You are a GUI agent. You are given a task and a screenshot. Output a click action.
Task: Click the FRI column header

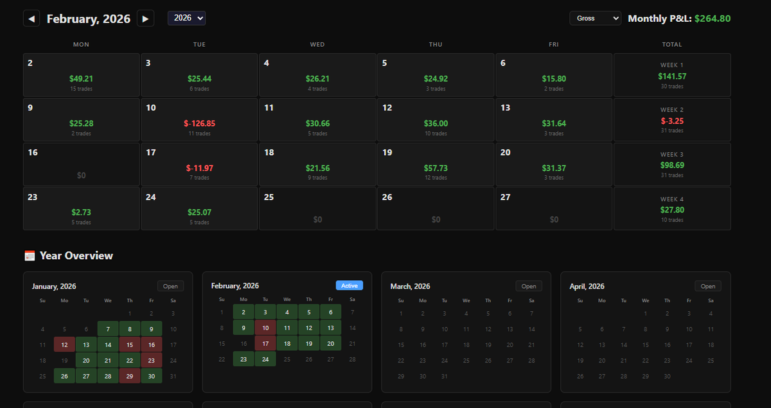tap(554, 44)
